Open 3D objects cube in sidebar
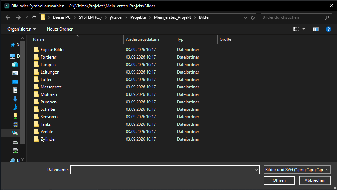 [15, 65]
